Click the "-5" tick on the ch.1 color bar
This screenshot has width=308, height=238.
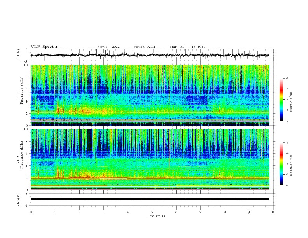287,100
